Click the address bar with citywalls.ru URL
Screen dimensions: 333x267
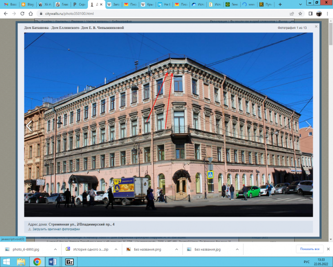[x=149, y=13]
